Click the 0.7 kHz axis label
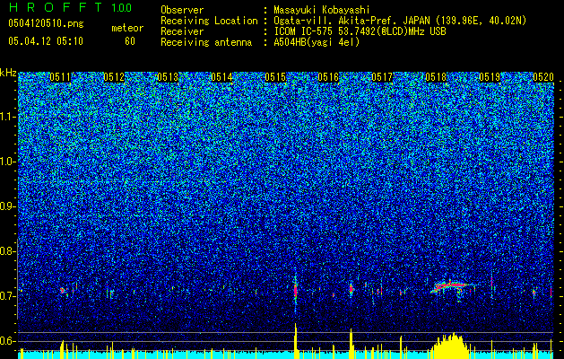Image resolution: width=564 pixels, height=359 pixels. (8, 296)
